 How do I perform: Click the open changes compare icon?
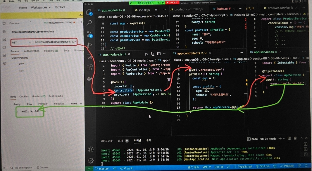[153, 54]
